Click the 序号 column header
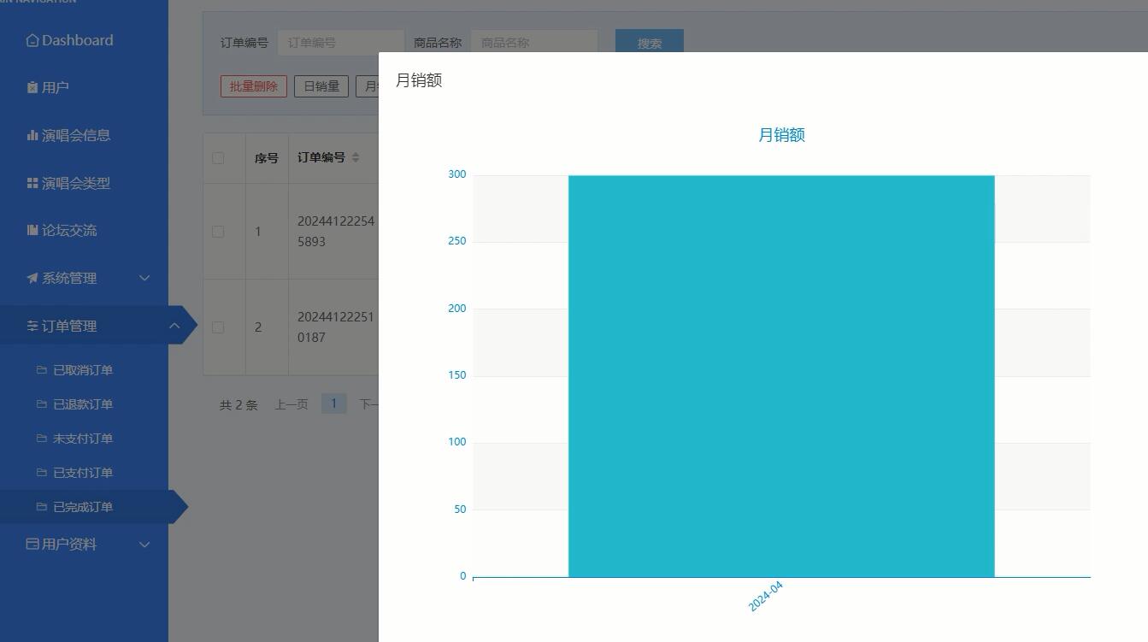1148x642 pixels. coord(267,158)
